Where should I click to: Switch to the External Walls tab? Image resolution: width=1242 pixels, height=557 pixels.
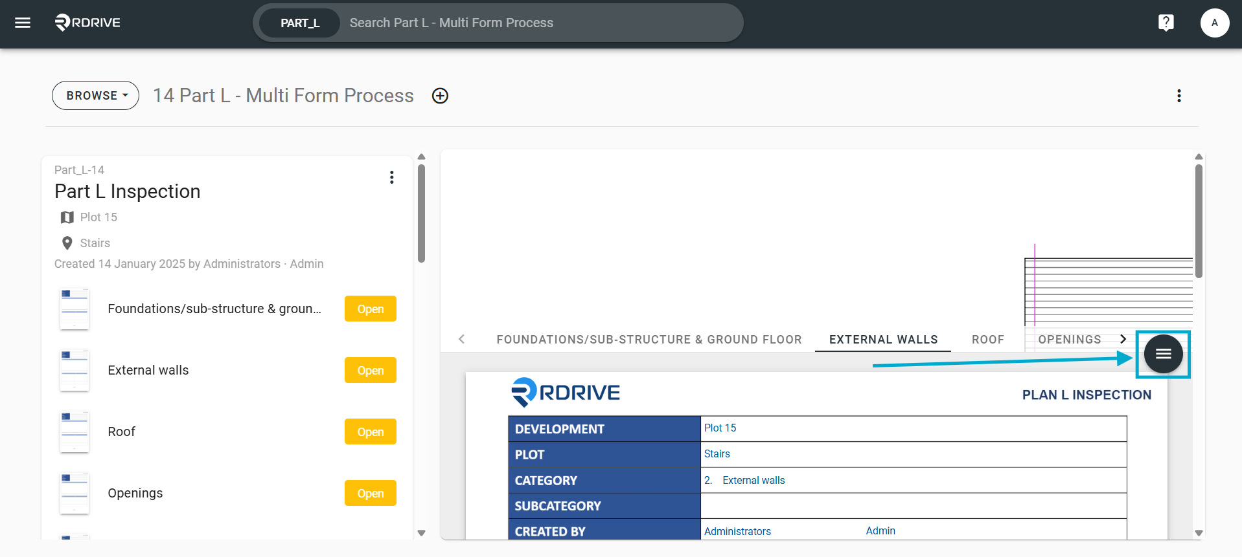pyautogui.click(x=883, y=340)
